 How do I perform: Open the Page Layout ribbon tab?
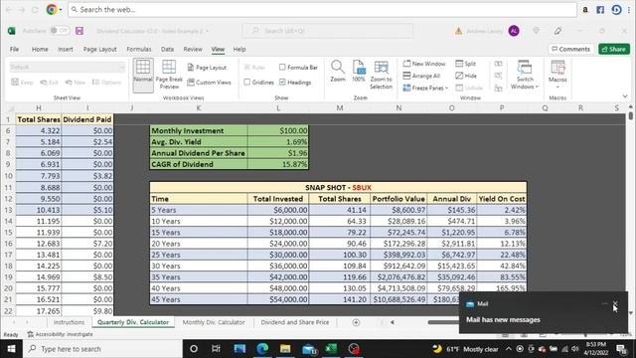[99, 49]
